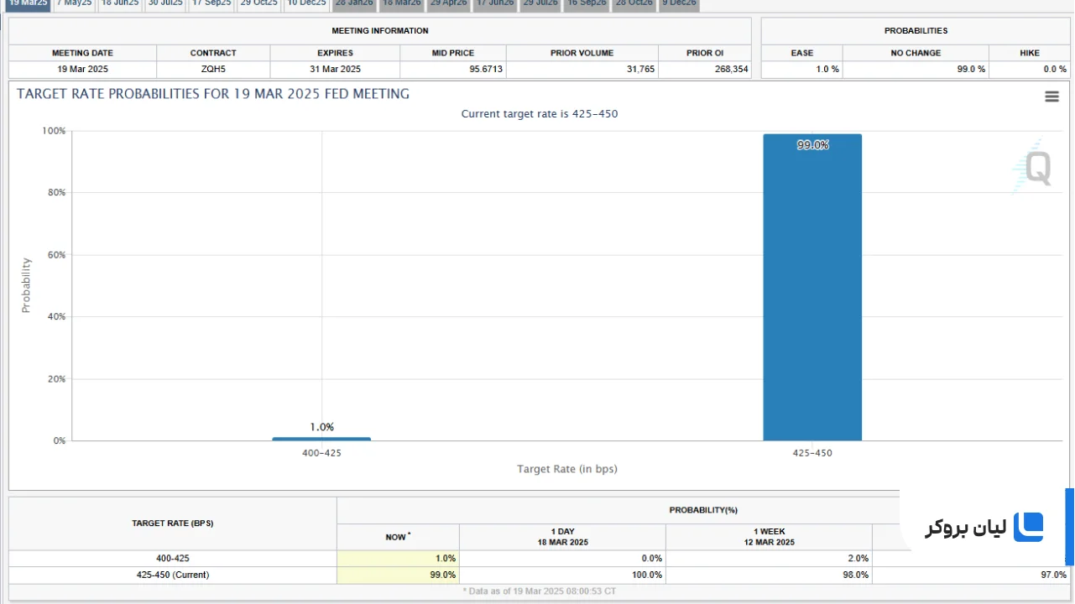
Task: Select the 425-450 (Current) table row label
Action: [x=173, y=575]
